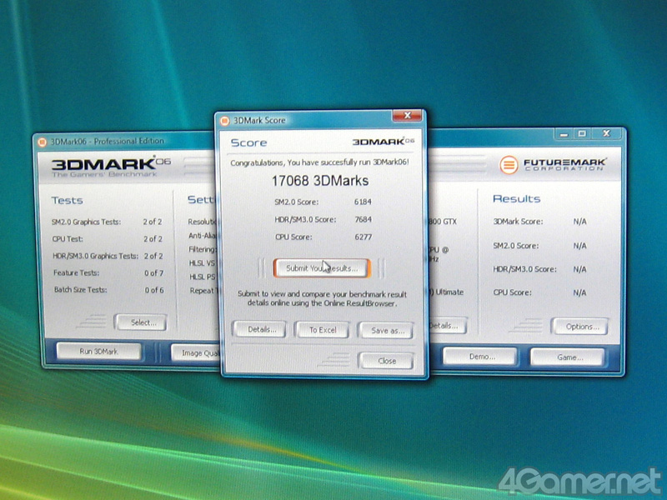
Task: Click the 17068 3DMarks score text
Action: pyautogui.click(x=320, y=181)
